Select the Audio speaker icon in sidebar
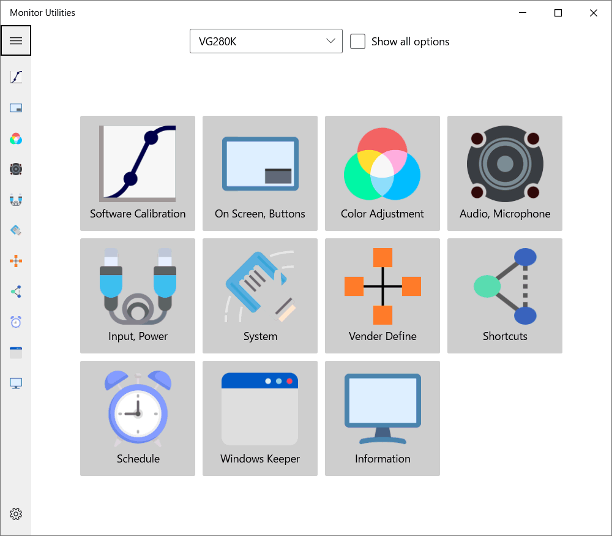Viewport: 612px width, 536px height. tap(16, 169)
